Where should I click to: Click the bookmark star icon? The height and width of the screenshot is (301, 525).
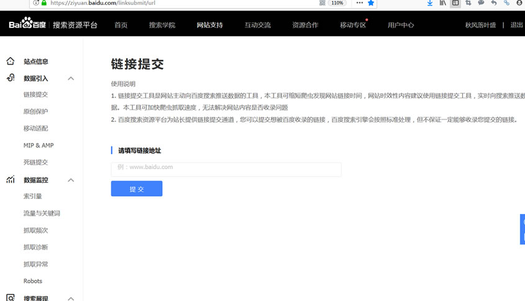coord(371,3)
